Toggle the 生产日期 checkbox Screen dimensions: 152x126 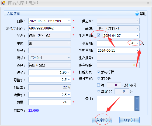click(x=99, y=35)
